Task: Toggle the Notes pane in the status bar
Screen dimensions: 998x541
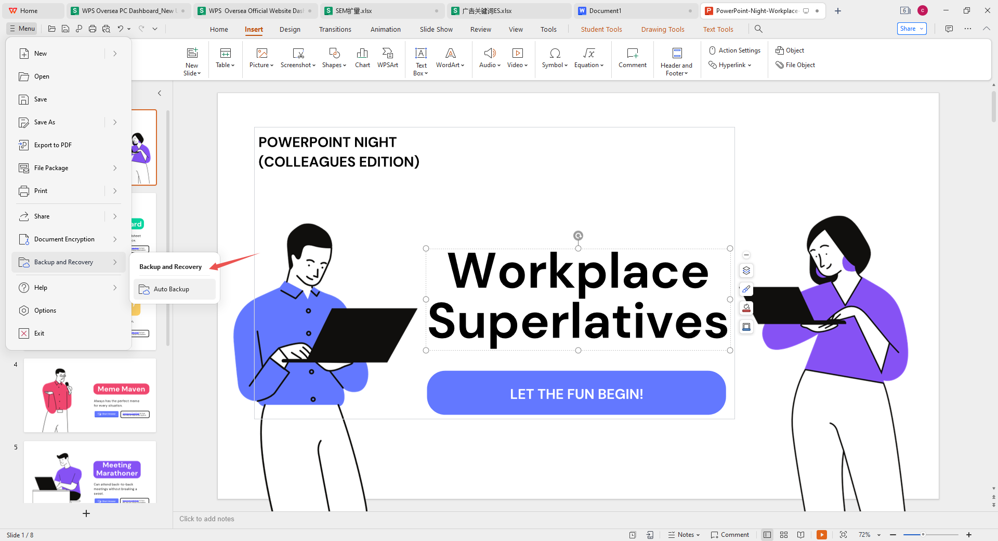Action: point(684,535)
